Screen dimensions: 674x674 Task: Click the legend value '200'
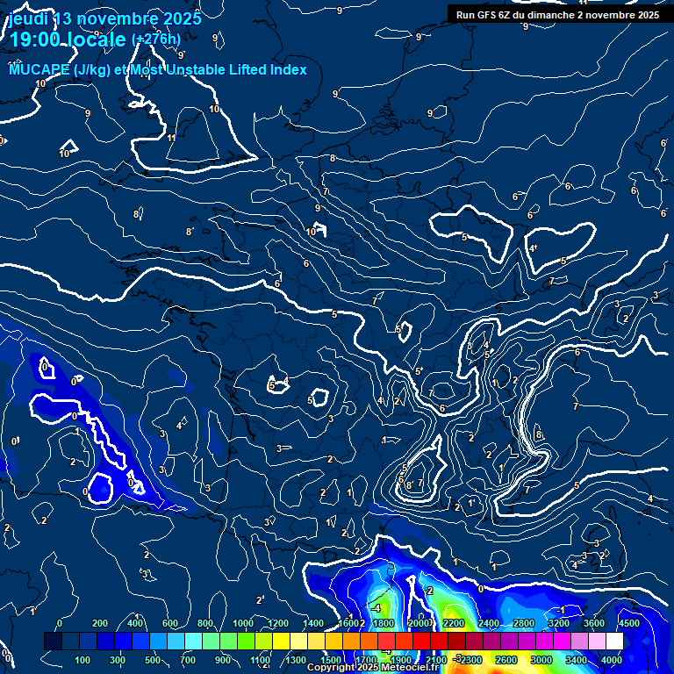pos(100,623)
